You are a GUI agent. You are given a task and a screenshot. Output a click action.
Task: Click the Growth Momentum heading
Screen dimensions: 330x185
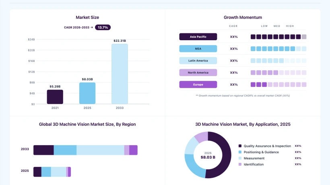coord(243,17)
